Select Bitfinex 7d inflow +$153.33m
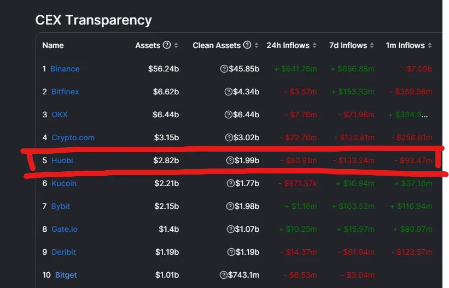This screenshot has width=449, height=288. (353, 92)
